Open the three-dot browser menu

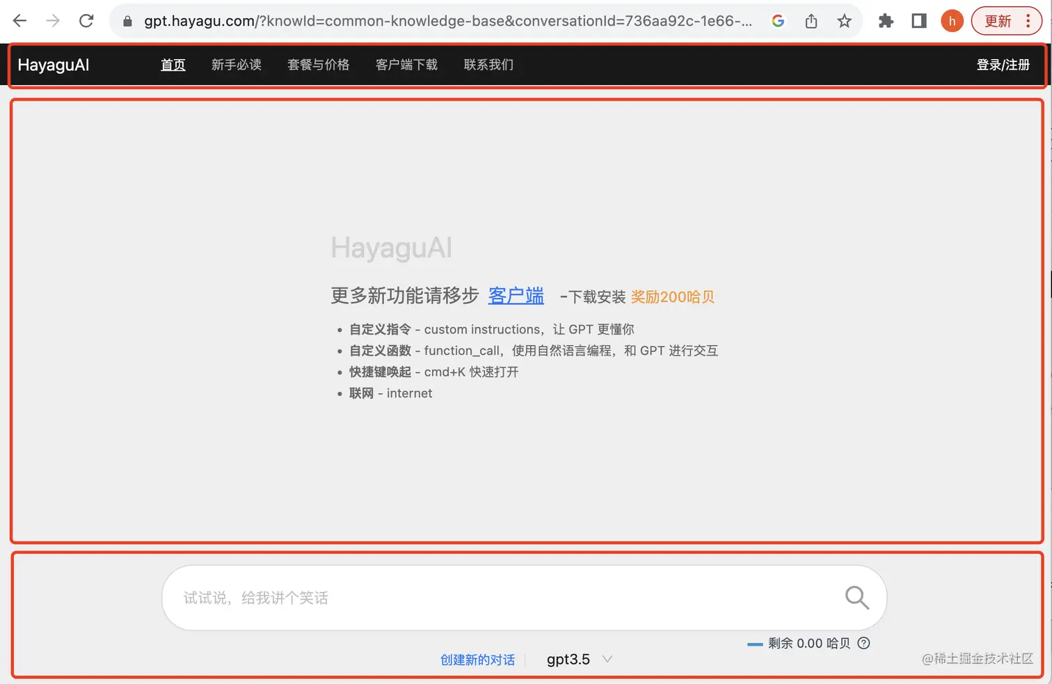pyautogui.click(x=1028, y=21)
